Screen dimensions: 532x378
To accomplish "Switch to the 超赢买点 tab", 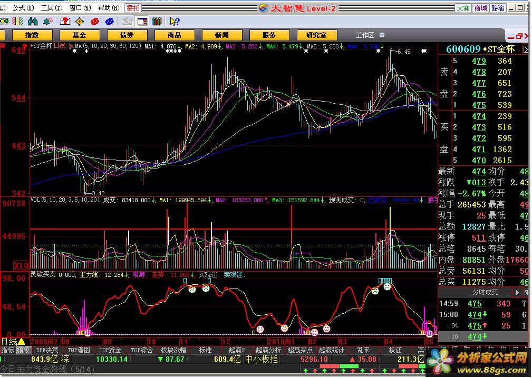I will click(300, 350).
